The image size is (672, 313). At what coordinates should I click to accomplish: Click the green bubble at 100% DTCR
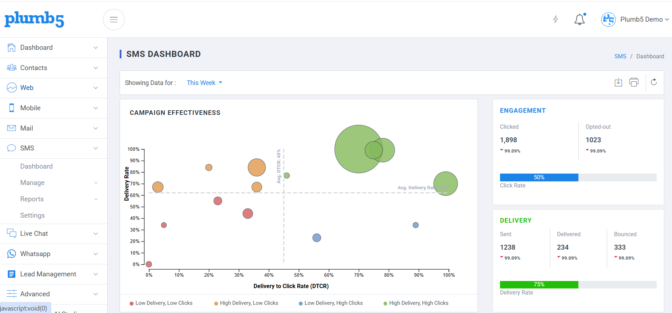pos(446,184)
